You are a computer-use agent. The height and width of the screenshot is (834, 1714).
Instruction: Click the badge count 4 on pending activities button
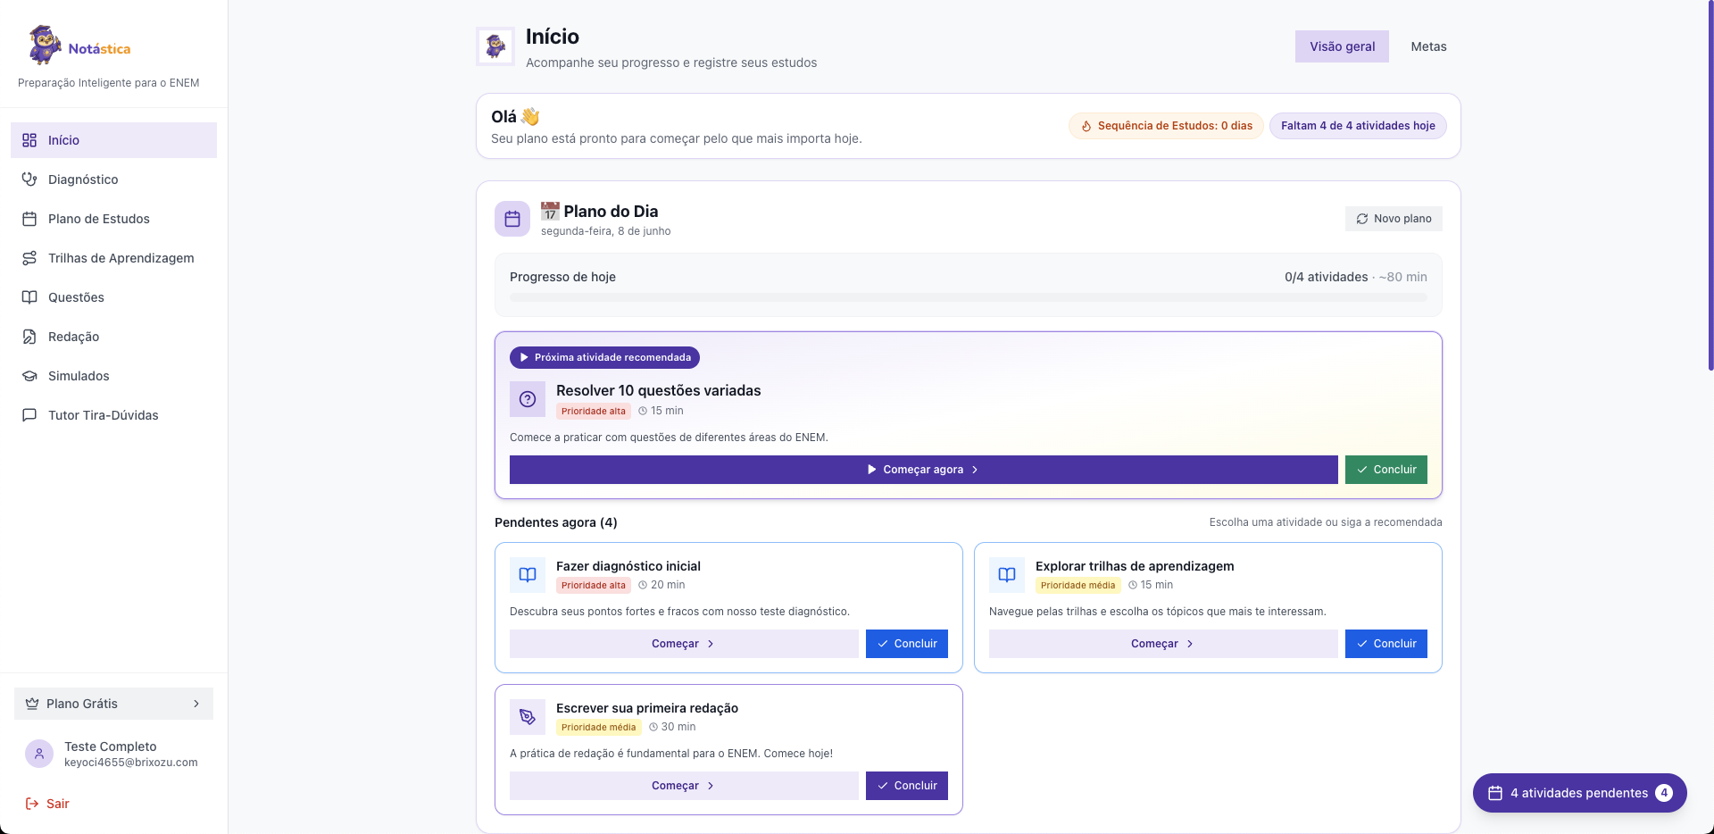click(x=1664, y=793)
